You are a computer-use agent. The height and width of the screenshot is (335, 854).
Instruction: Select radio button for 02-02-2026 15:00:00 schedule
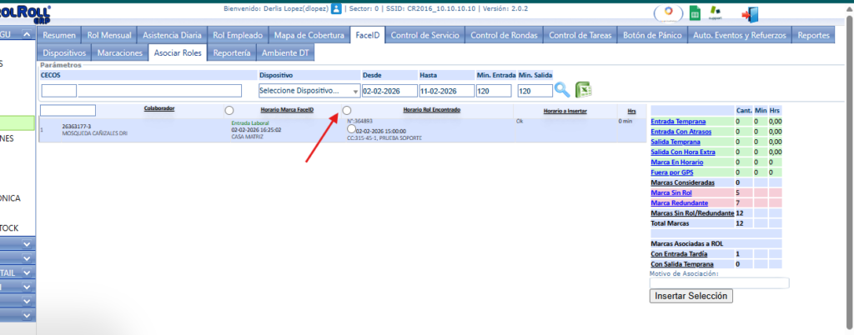tap(351, 130)
